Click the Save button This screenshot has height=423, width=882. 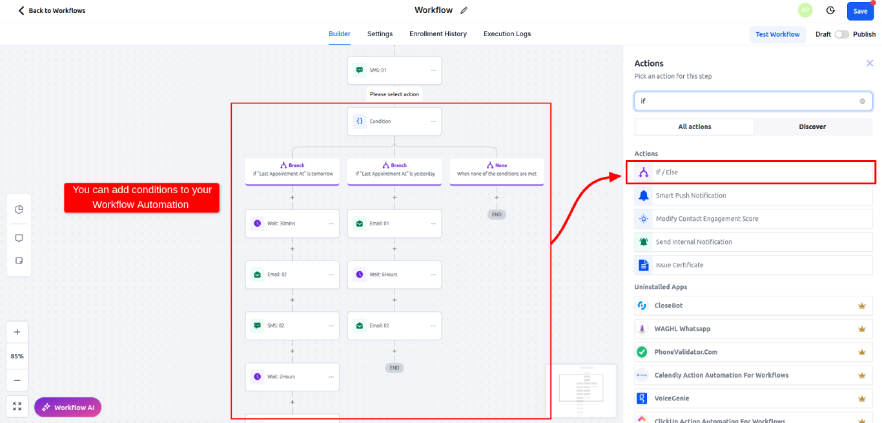point(860,11)
